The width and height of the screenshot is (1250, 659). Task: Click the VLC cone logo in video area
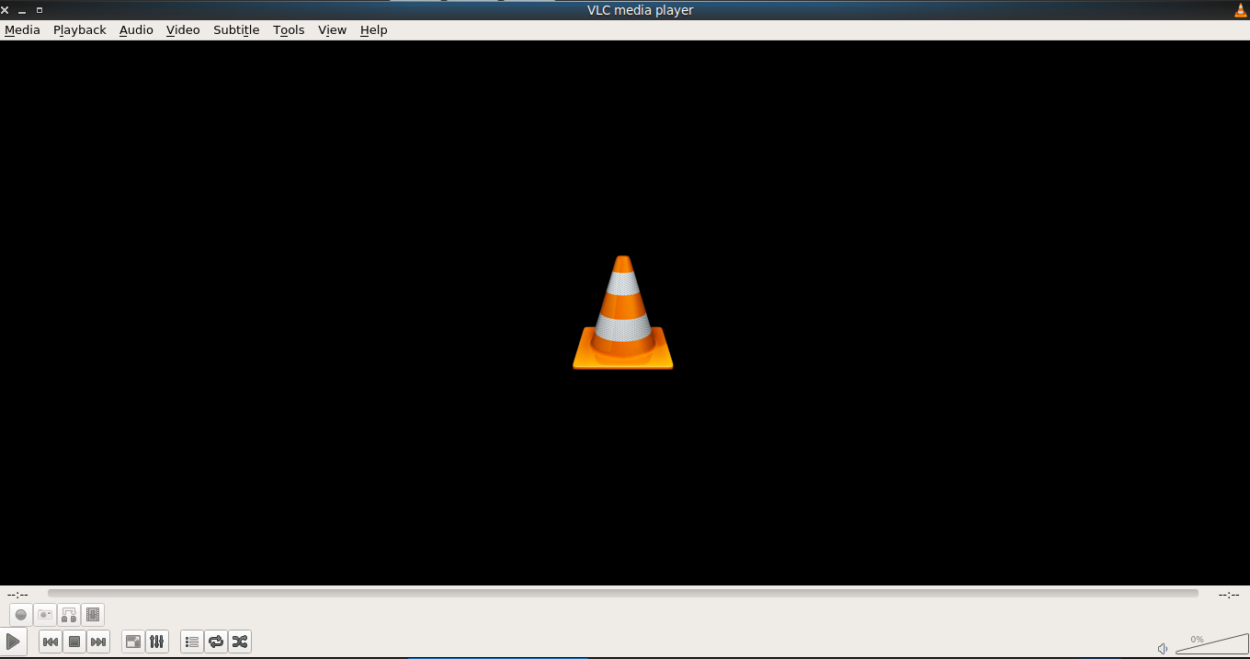pyautogui.click(x=623, y=312)
